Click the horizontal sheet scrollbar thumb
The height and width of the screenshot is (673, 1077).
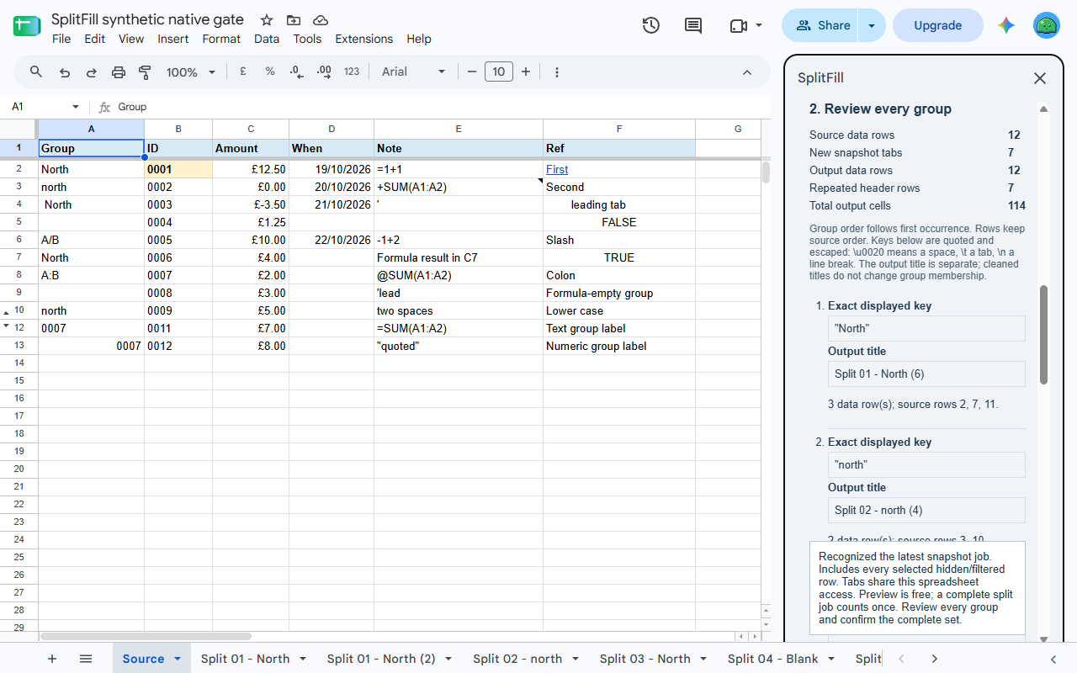[x=146, y=637]
